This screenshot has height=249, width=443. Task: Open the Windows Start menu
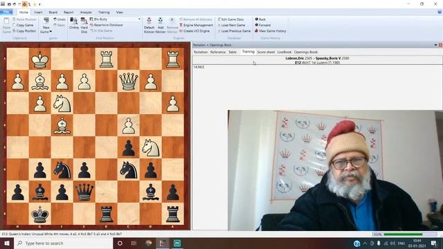point(7,243)
